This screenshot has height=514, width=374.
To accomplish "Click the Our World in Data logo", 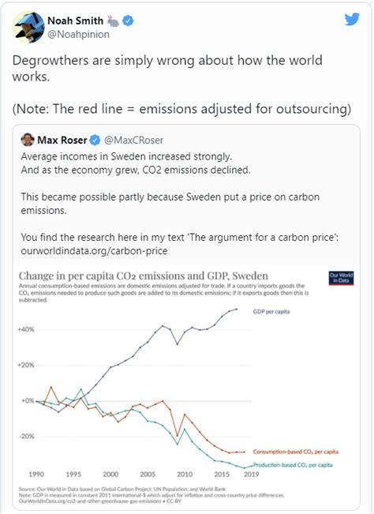I will (341, 278).
